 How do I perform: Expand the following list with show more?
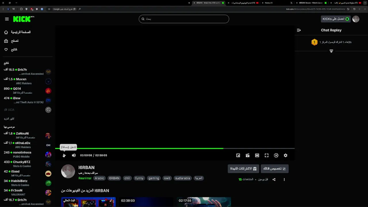pos(9,119)
